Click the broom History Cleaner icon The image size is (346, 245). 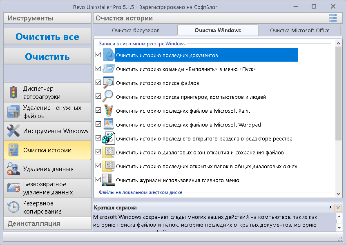(13, 150)
